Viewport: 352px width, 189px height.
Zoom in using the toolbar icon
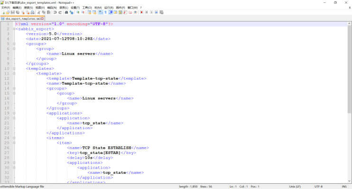78,12
